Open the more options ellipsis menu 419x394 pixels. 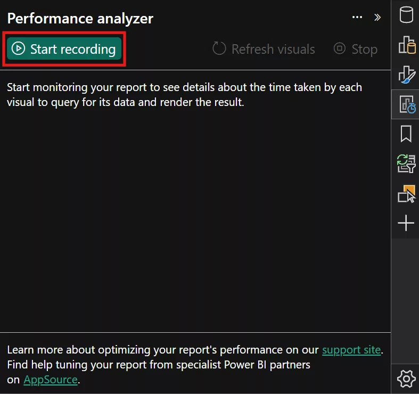coord(357,18)
